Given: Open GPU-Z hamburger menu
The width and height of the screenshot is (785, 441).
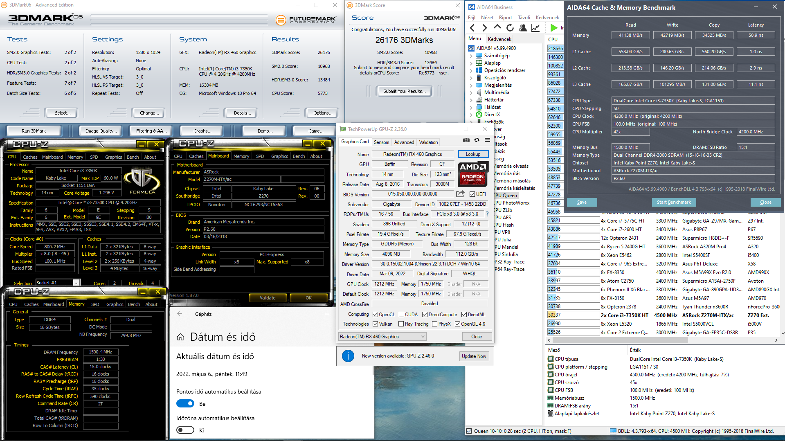Looking at the screenshot, I should tap(487, 140).
